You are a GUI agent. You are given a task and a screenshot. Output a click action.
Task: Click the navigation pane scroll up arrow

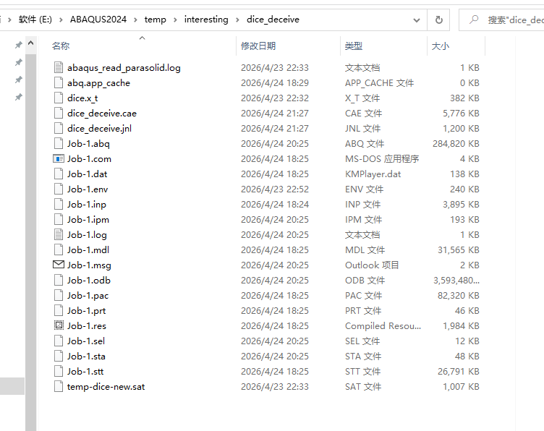tap(30, 43)
